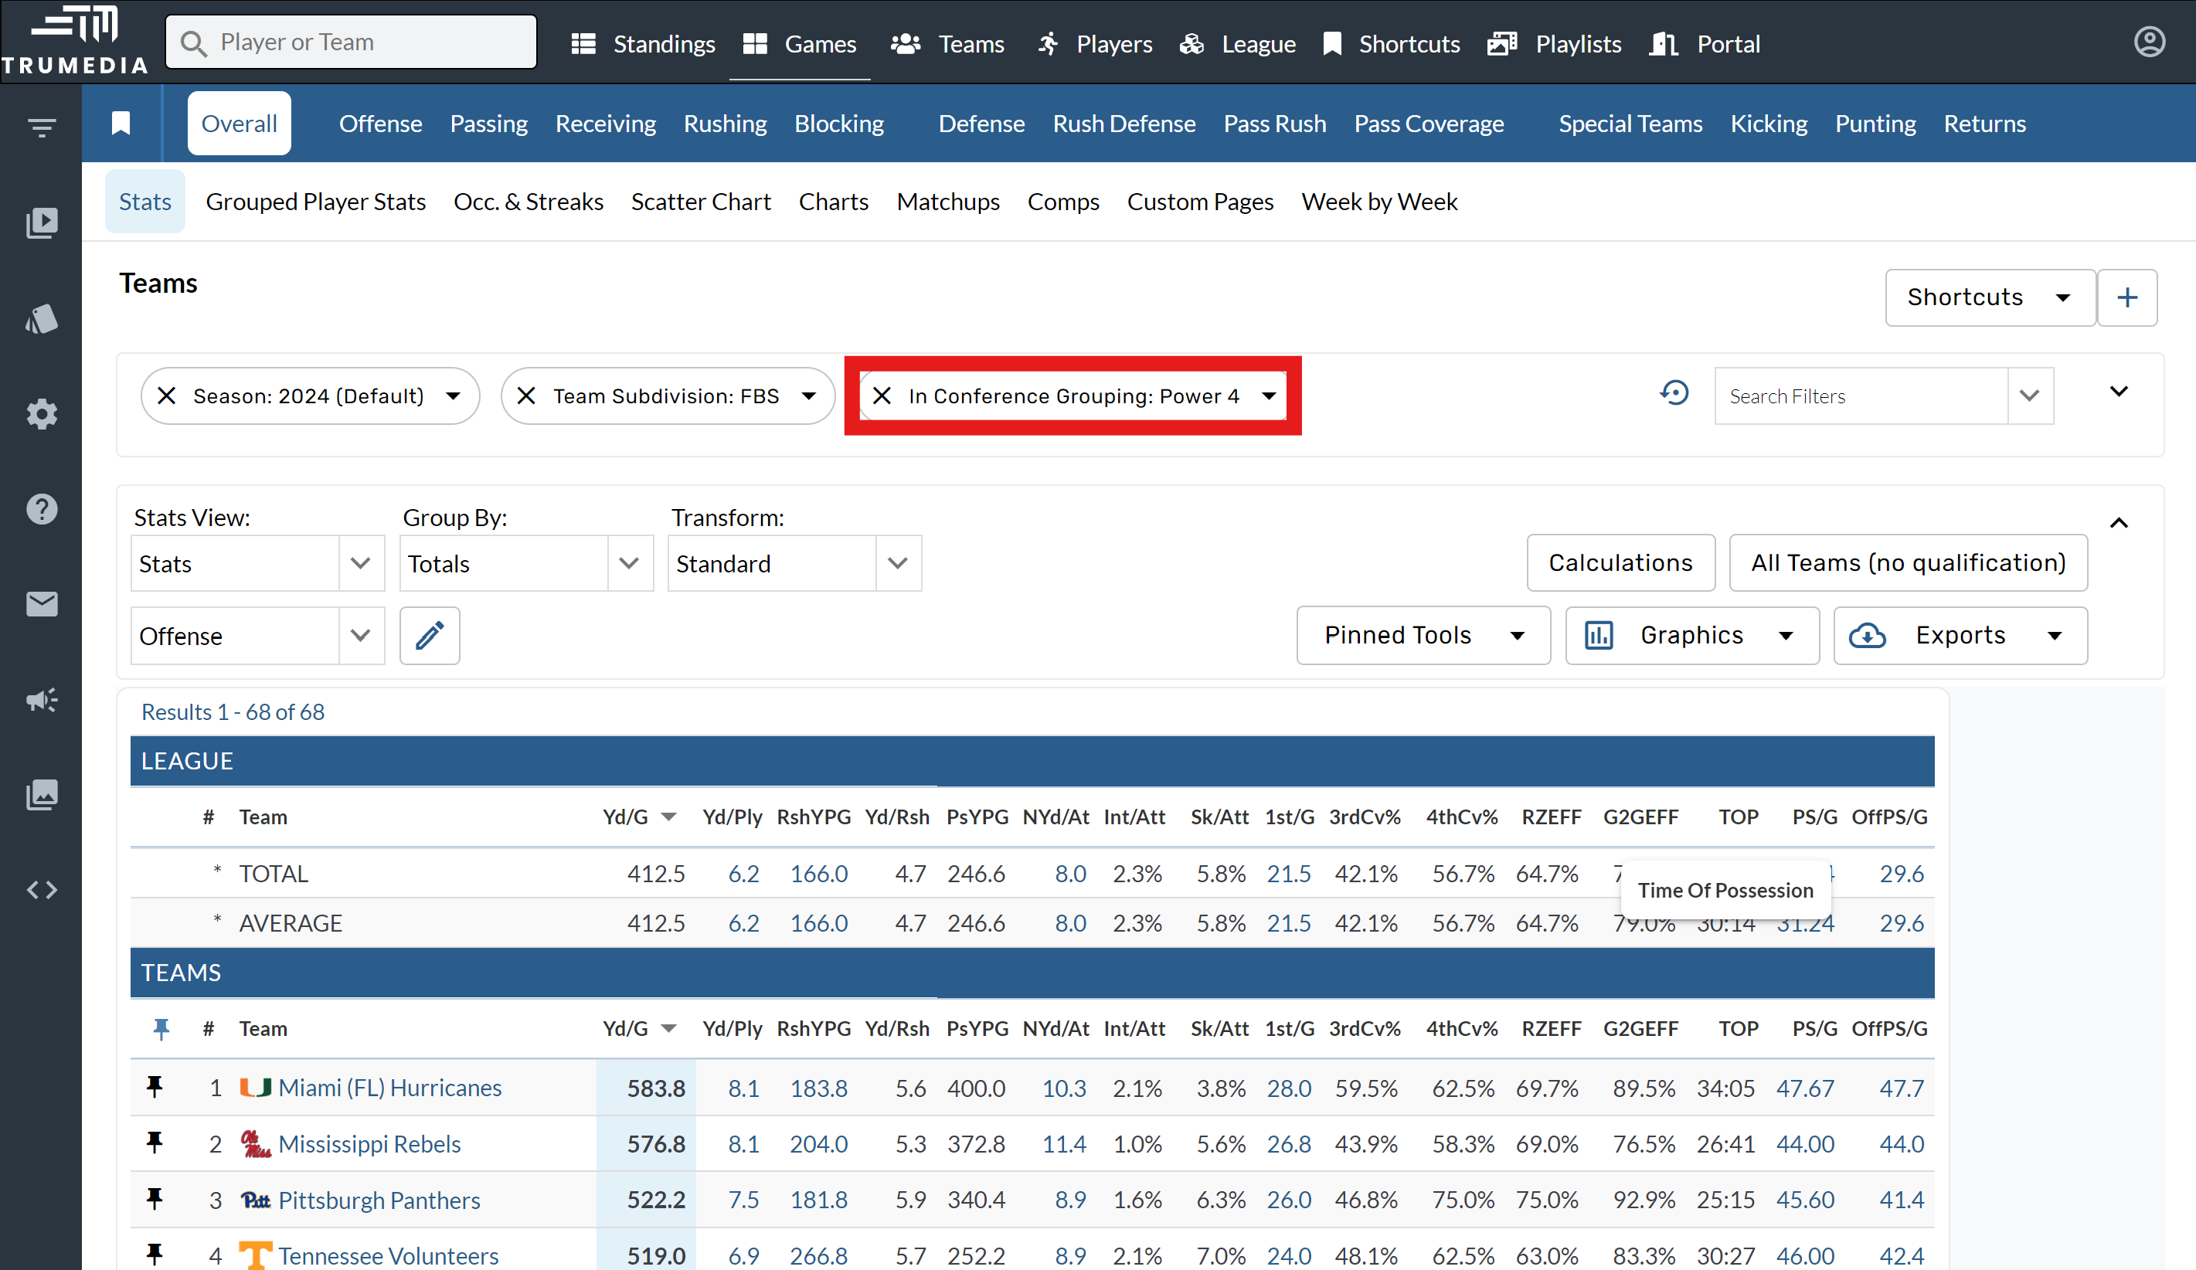
Task: Click the Search Filters input field
Action: click(x=1861, y=396)
